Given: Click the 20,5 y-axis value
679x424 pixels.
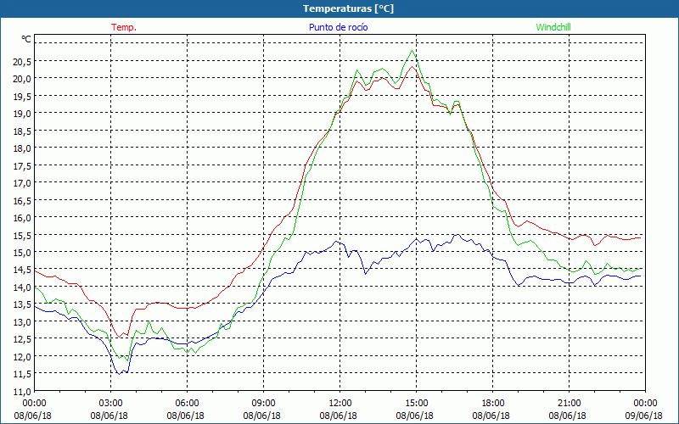Looking at the screenshot, I should (x=22, y=62).
